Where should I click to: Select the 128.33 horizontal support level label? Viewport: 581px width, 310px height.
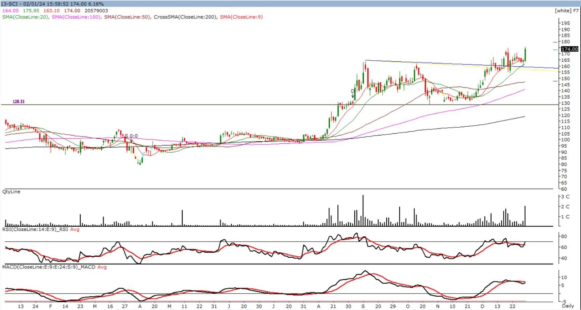(x=19, y=102)
